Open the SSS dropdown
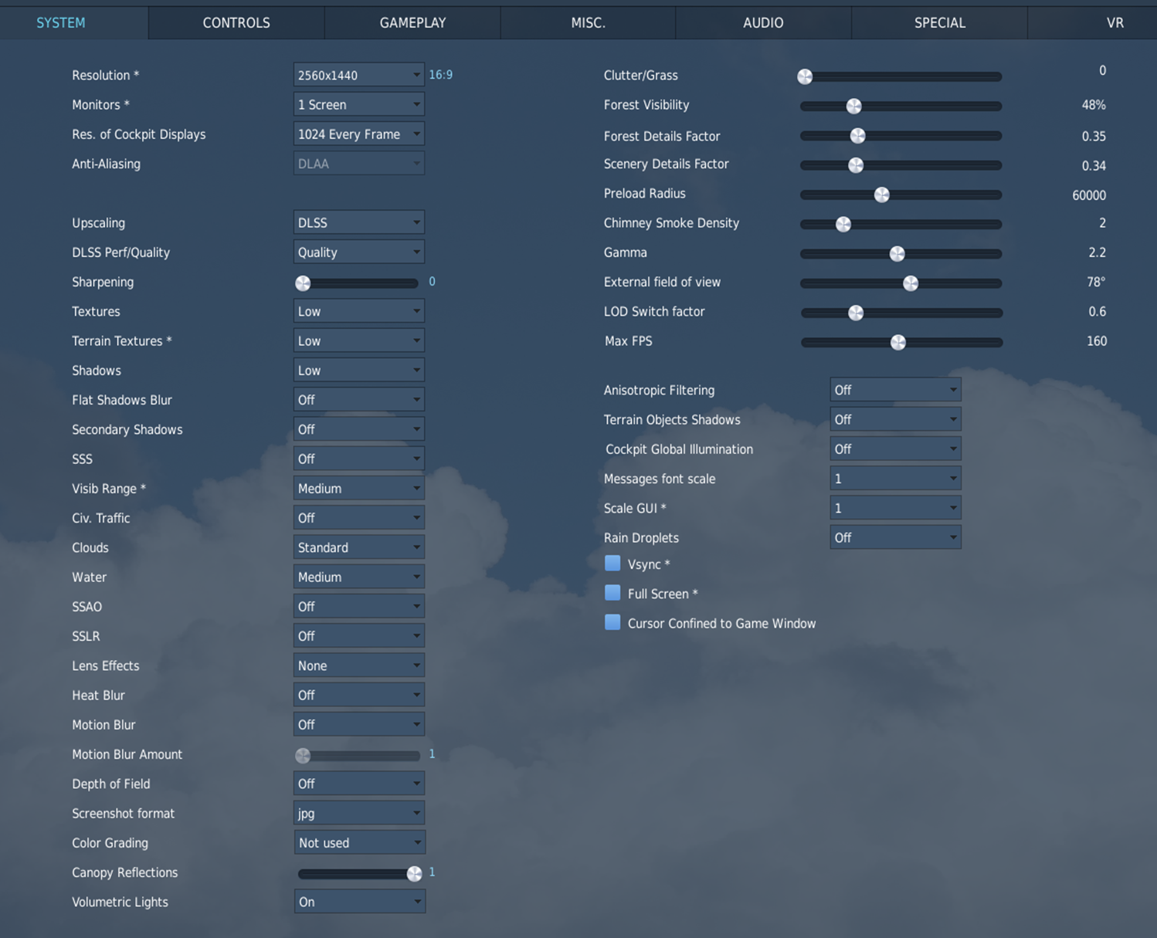 point(358,459)
